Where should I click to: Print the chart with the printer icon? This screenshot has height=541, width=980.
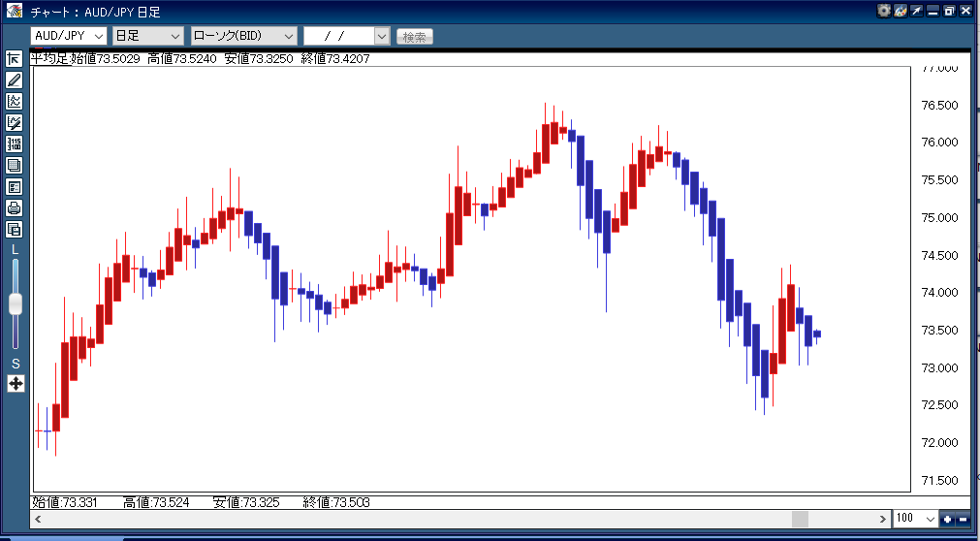tap(15, 207)
